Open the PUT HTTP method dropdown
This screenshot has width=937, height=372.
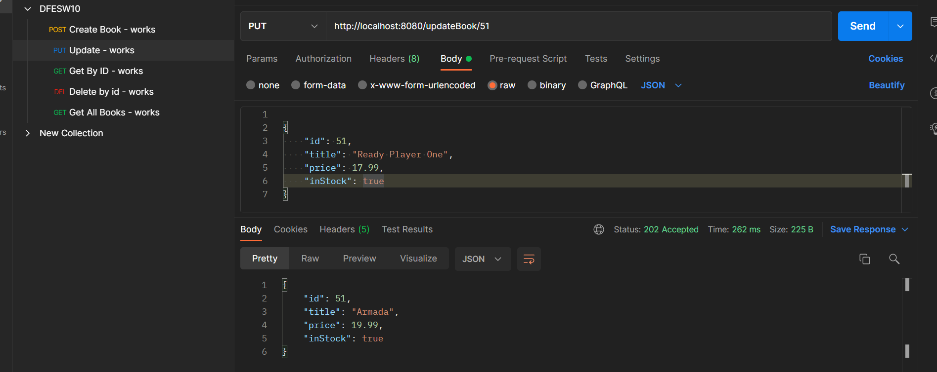click(x=283, y=26)
